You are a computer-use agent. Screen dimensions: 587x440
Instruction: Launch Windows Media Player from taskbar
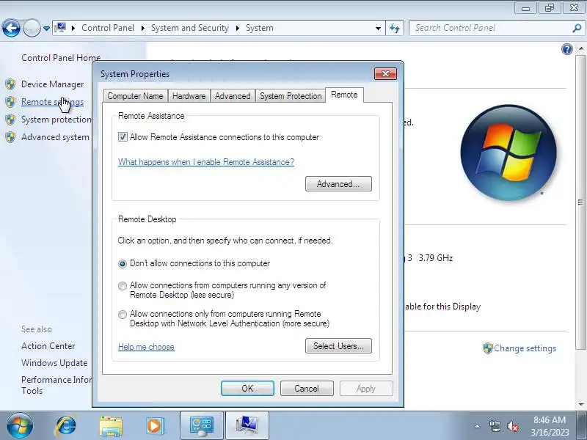[154, 426]
